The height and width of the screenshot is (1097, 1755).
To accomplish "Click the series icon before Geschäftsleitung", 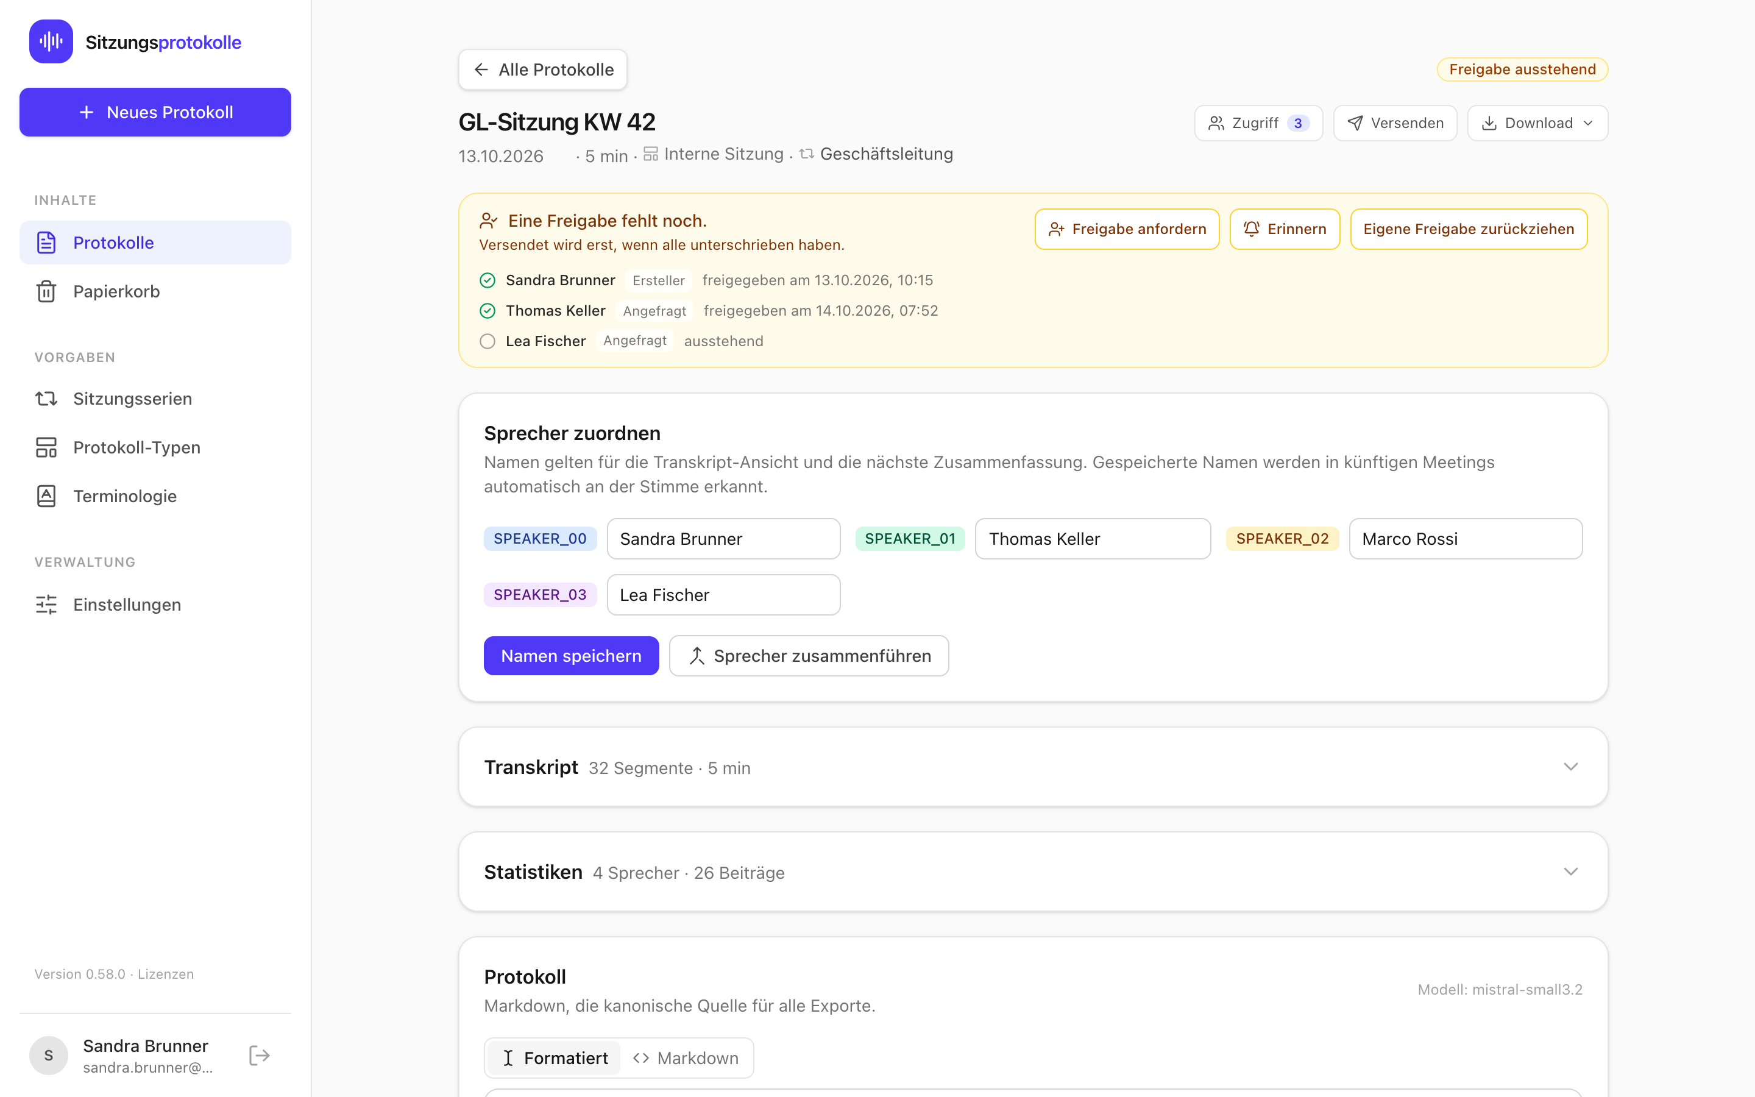I will pos(806,154).
